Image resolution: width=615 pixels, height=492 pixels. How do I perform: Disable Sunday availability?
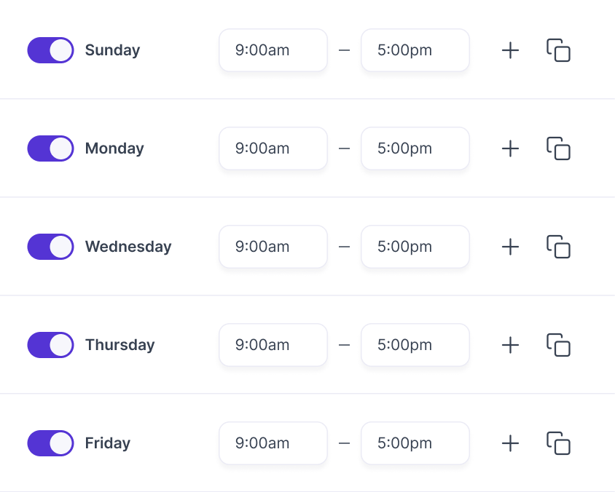50,50
